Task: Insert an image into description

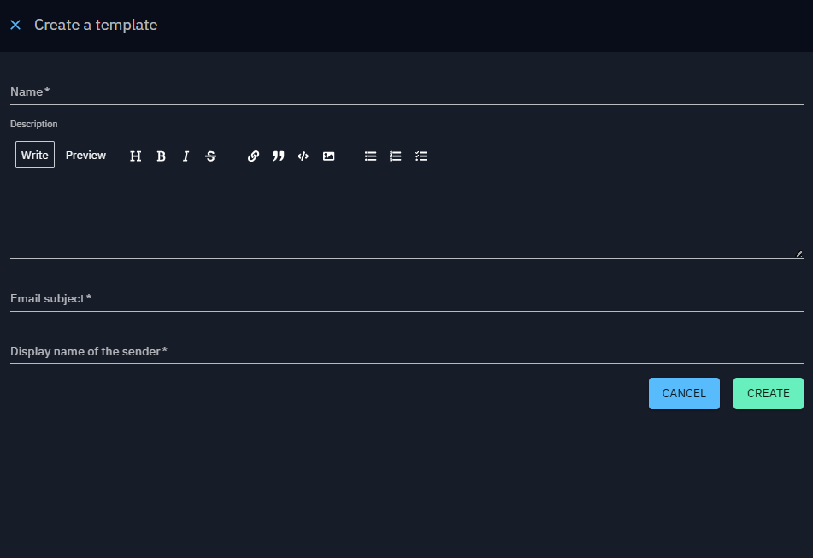Action: point(328,156)
